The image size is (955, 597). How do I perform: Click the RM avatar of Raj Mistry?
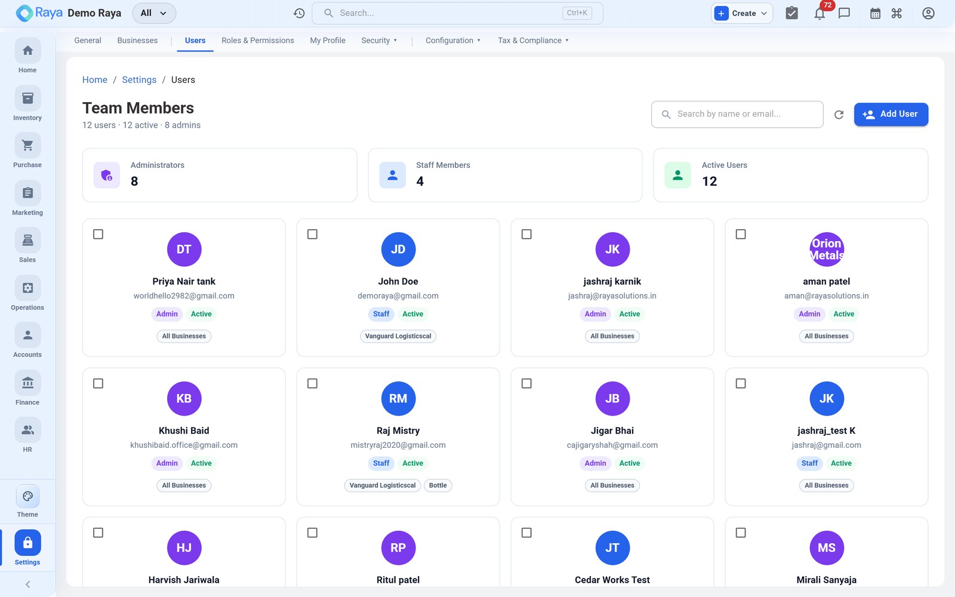(398, 399)
